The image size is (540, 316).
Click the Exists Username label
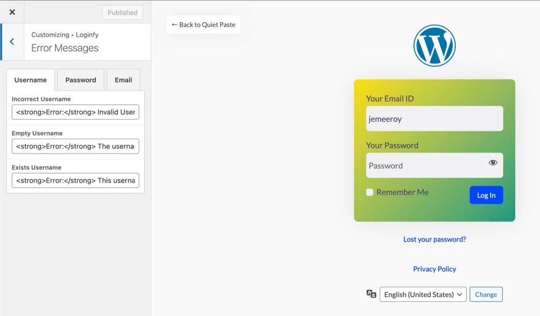pos(37,168)
